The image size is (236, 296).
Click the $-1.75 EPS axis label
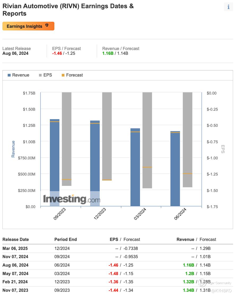[212, 207]
